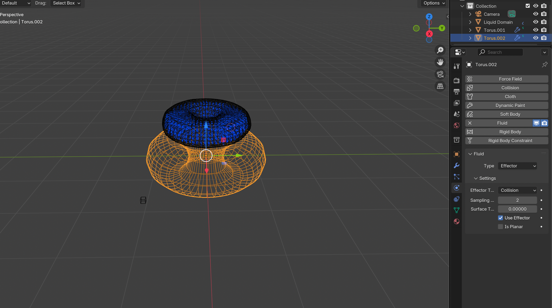Click the Collection box icon in outliner
This screenshot has height=308, width=552.
(470, 6)
